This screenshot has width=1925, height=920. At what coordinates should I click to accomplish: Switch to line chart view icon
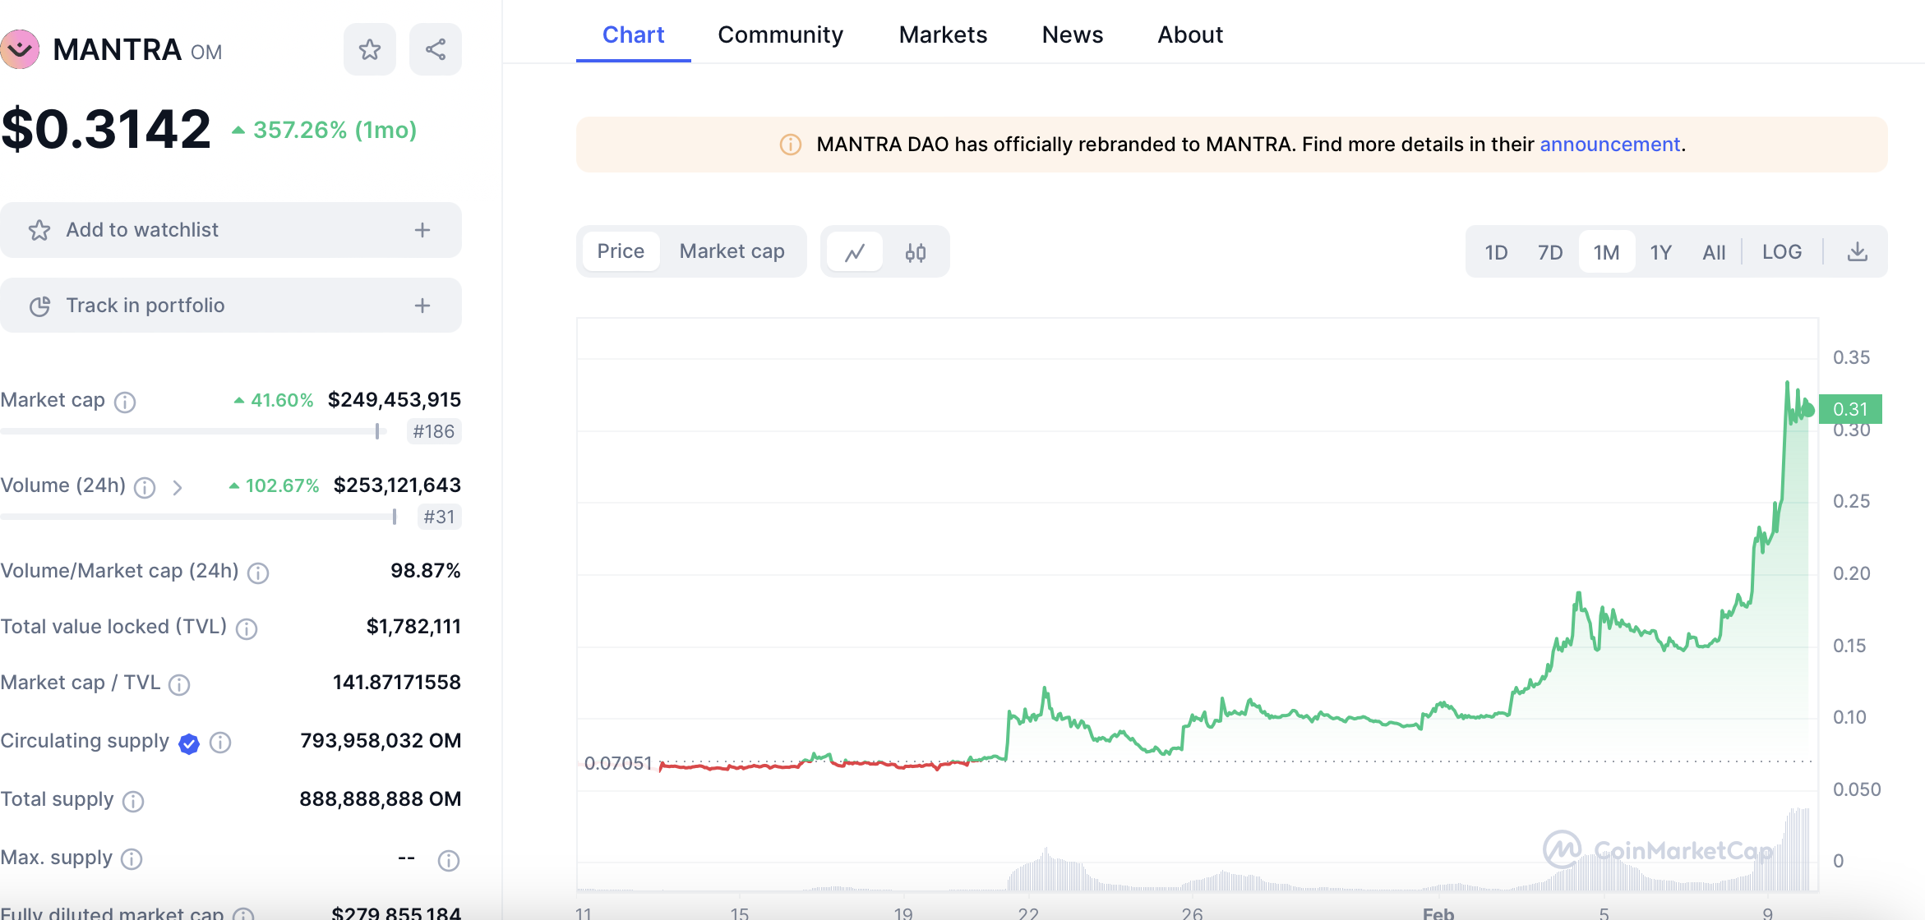tap(855, 252)
